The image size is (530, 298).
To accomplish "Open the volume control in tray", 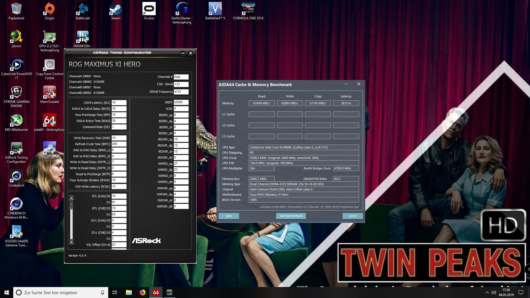I will pyautogui.click(x=494, y=292).
